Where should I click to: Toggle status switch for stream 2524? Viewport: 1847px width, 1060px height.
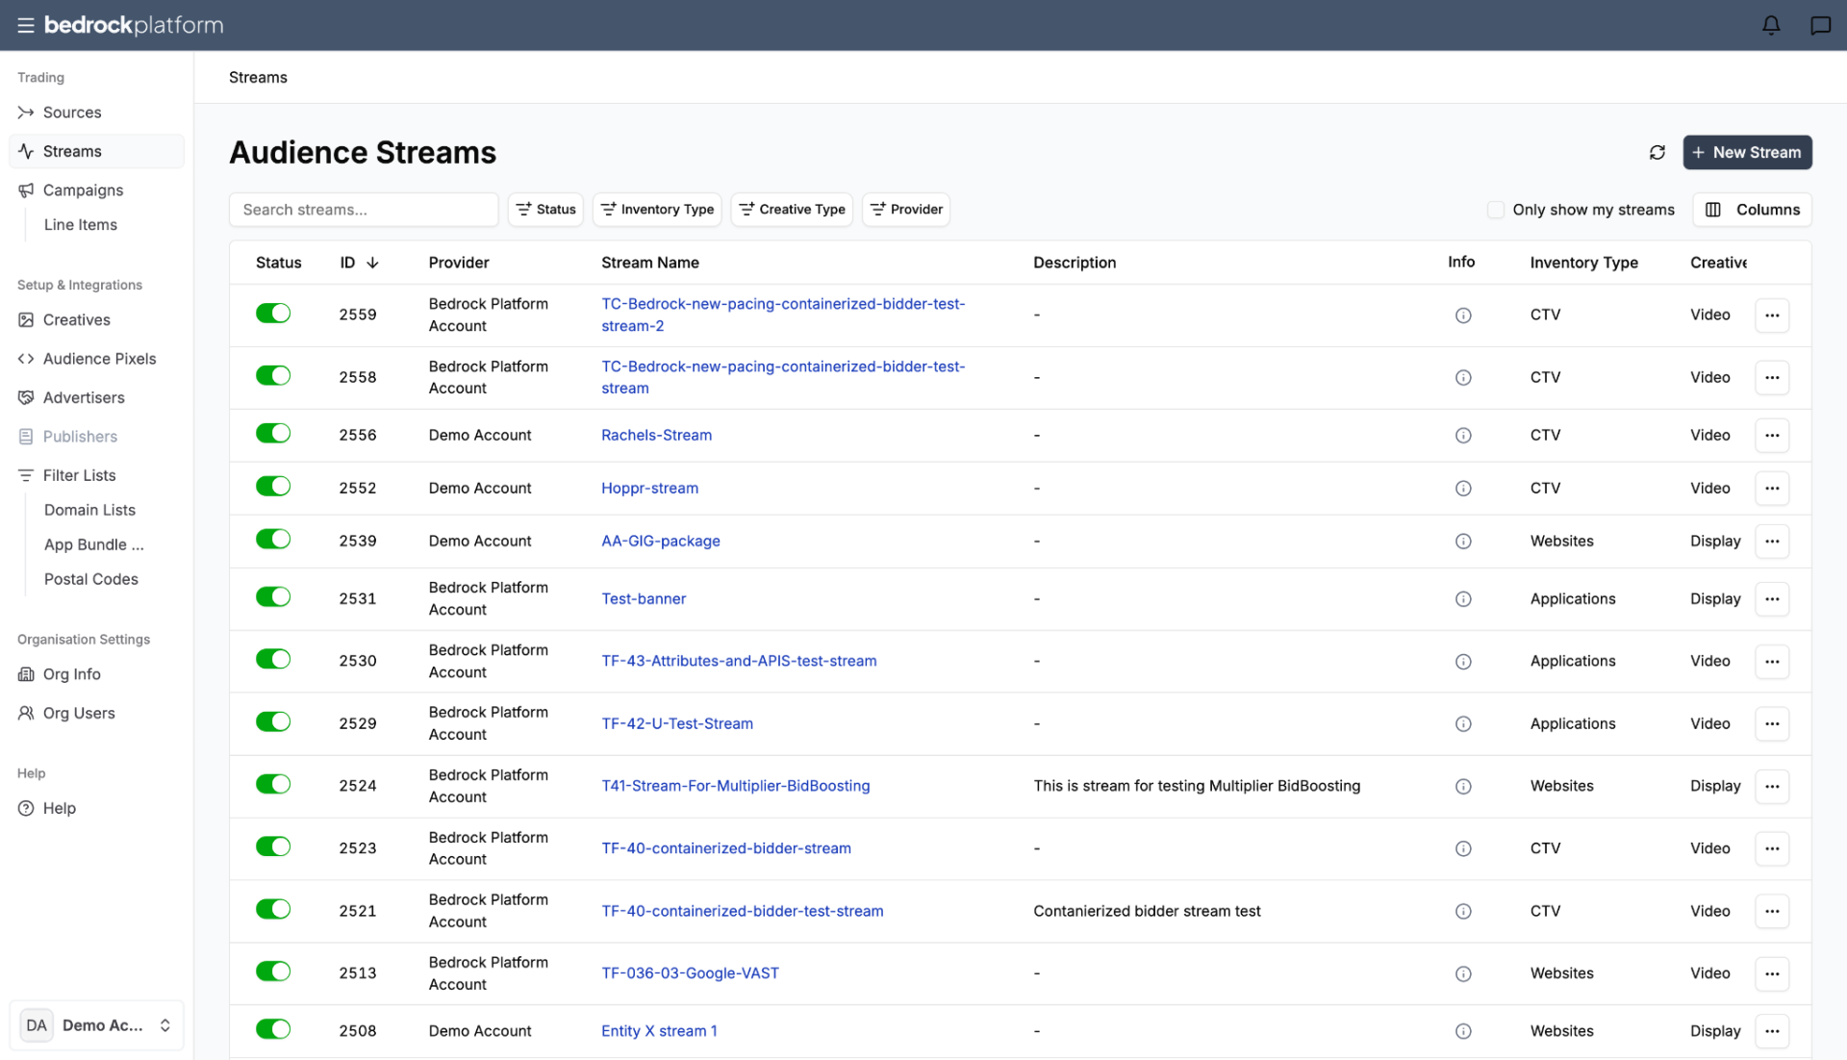(273, 784)
